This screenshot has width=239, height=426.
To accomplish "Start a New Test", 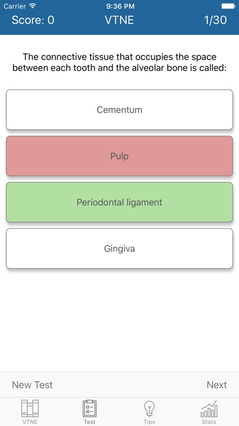I will (32, 385).
